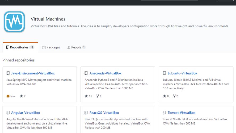
Task: Click the repo icon beside Tomcat-VirtualBox title
Action: point(165,113)
